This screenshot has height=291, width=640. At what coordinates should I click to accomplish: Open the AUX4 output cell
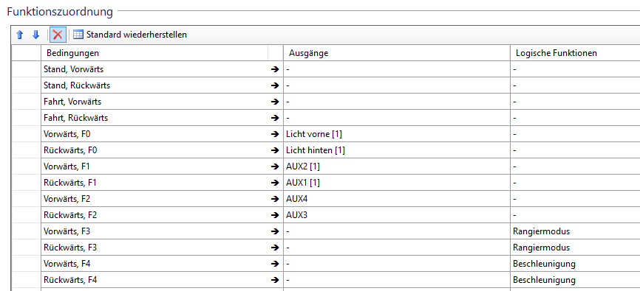tap(397, 199)
